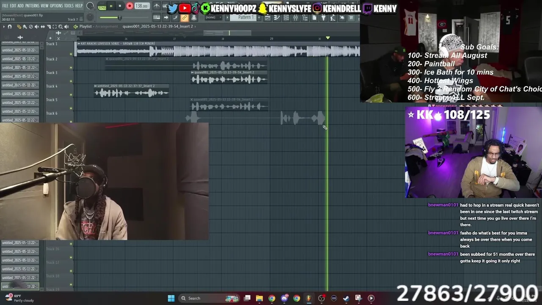542x305 pixels.
Task: Select the Playback speaker tool
Action: (66, 27)
